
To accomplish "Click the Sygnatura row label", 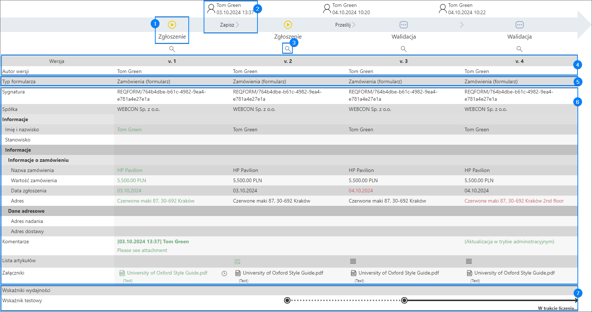I will pos(13,92).
